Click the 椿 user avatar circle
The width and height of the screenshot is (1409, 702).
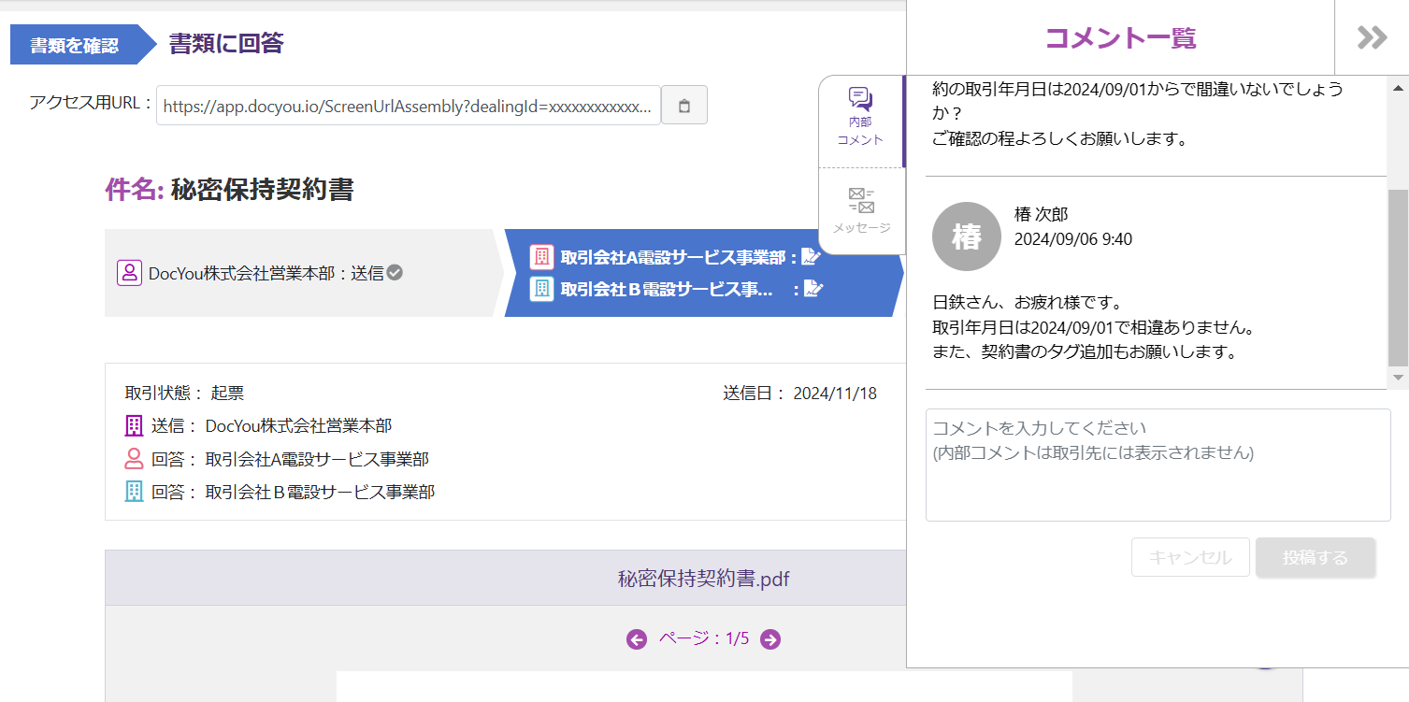point(967,236)
